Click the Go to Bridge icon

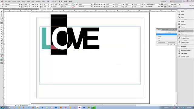click(48, 2)
